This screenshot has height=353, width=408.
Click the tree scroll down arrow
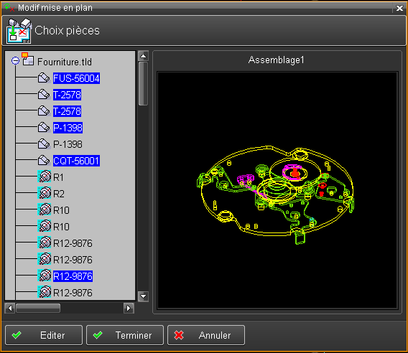(143, 296)
